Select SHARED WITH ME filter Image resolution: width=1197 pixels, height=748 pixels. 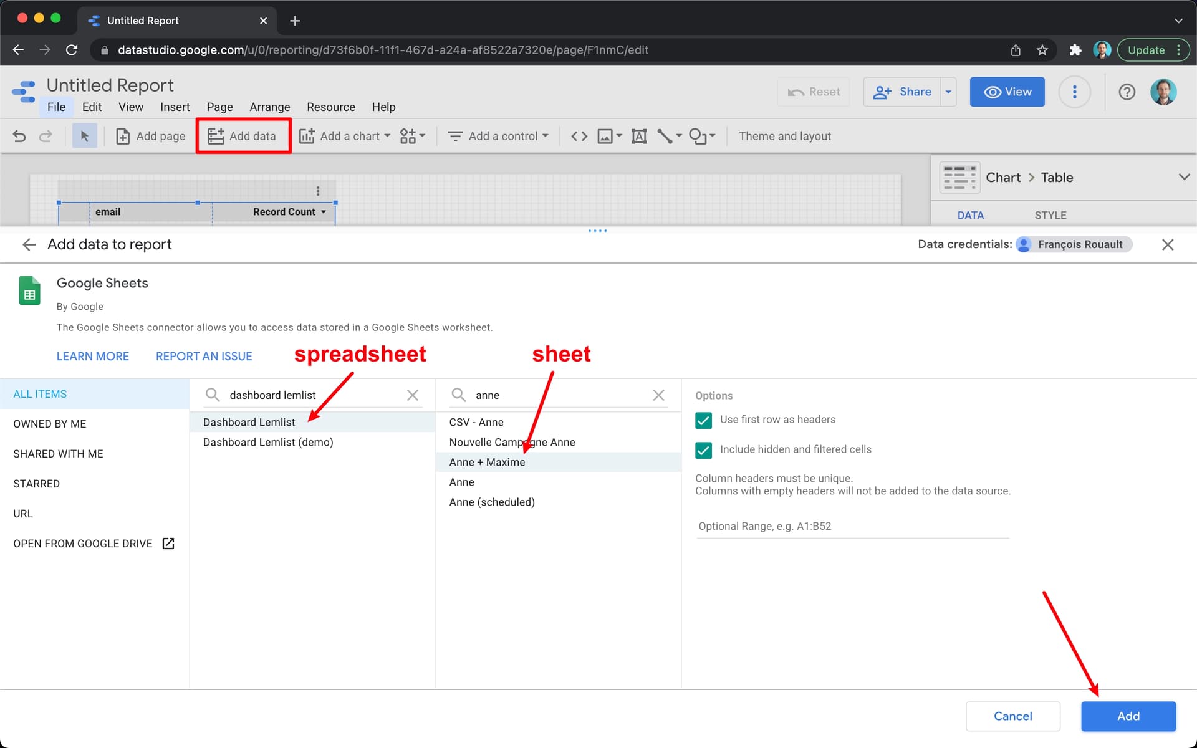(x=95, y=454)
